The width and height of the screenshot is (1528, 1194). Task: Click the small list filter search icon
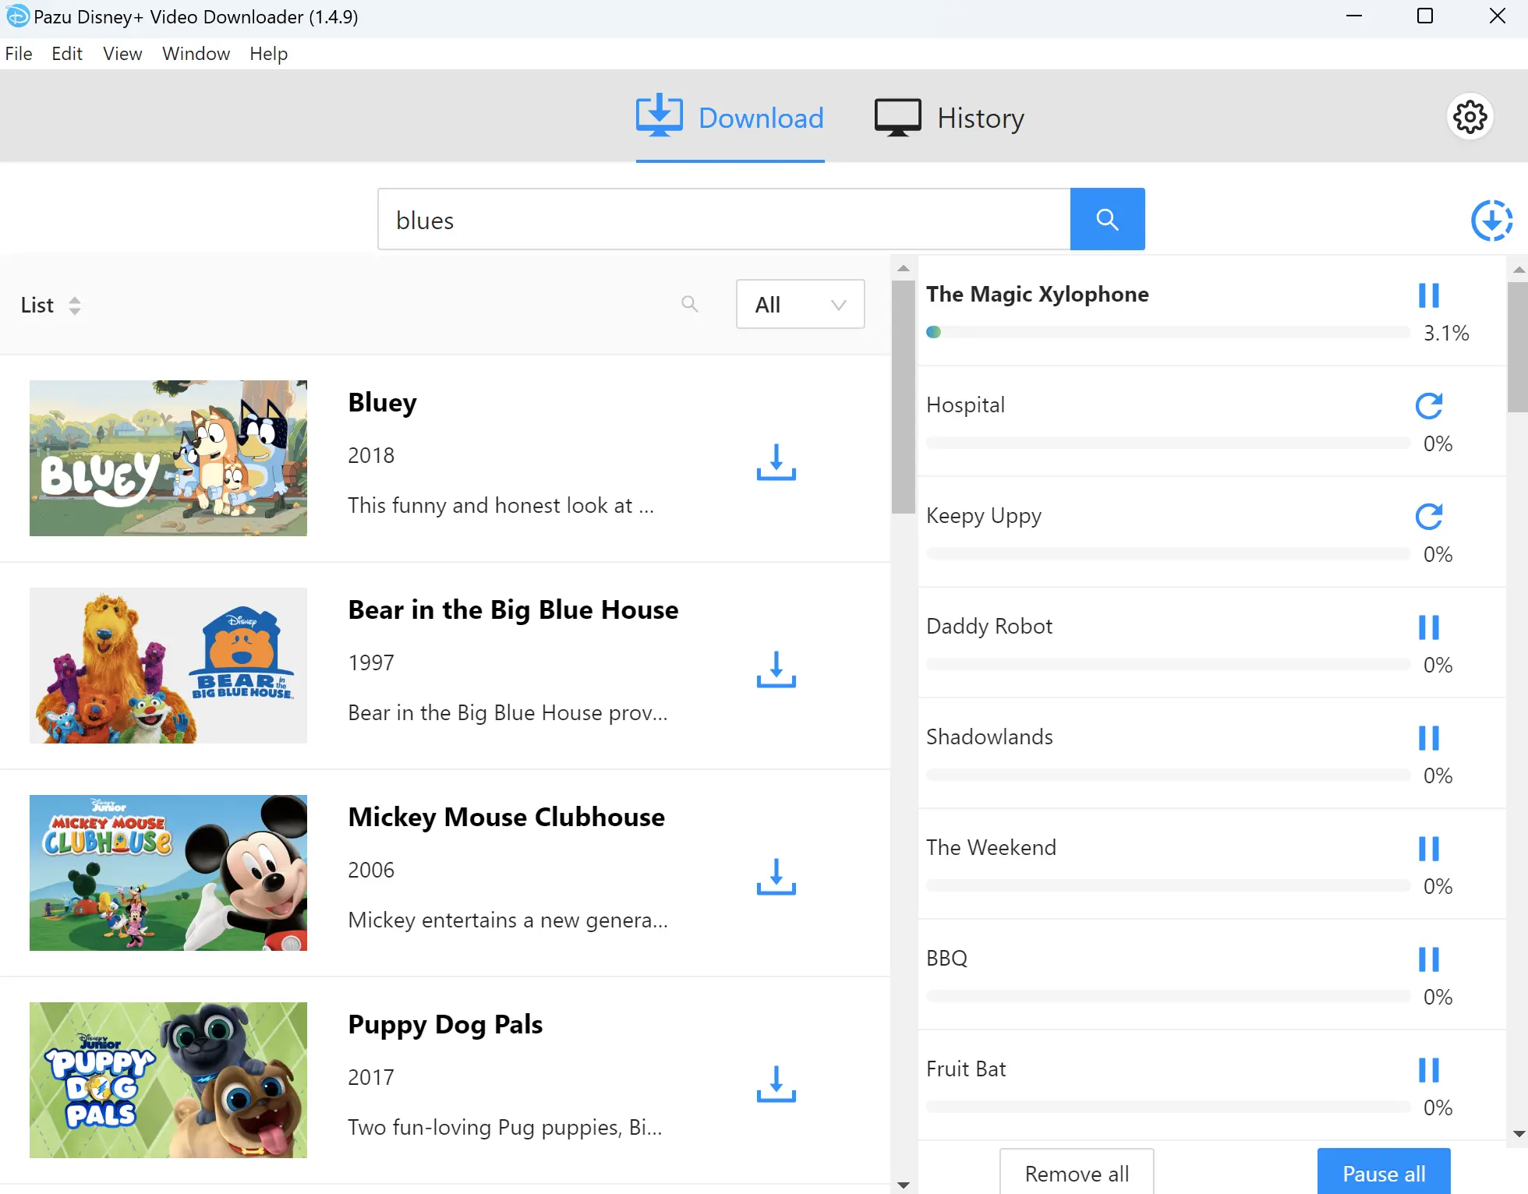coord(689,304)
